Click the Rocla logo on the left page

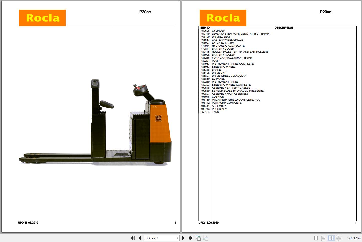[x=42, y=18]
